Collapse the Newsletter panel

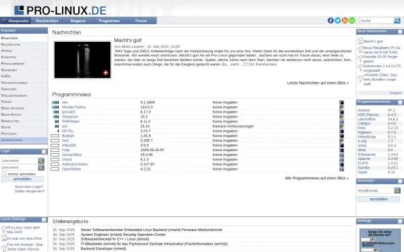(x=400, y=181)
